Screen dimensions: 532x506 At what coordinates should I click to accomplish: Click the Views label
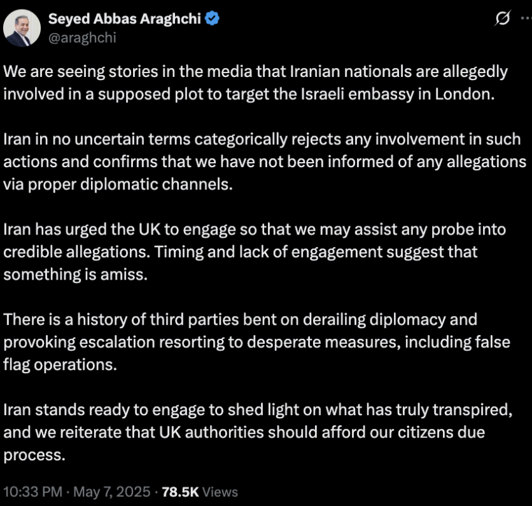coord(220,492)
